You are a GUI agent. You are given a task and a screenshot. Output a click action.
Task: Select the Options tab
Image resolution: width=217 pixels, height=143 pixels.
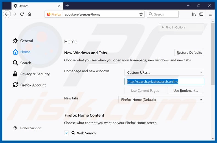click(x=37, y=6)
